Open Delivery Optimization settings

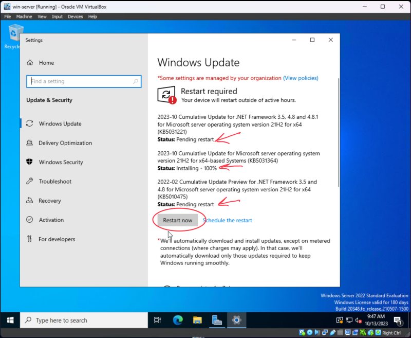66,143
